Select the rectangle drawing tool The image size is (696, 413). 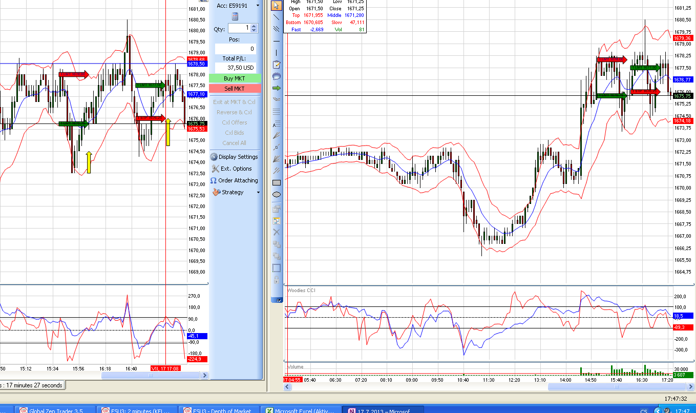(276, 182)
